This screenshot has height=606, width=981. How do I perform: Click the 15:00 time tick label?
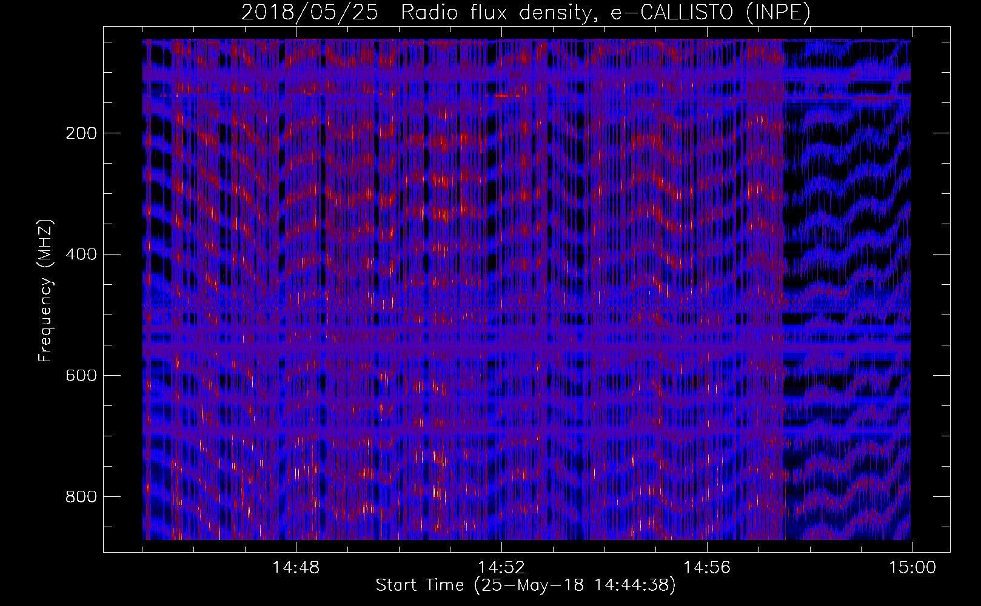coord(912,568)
